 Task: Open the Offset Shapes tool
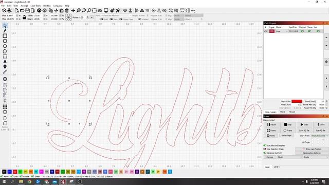click(x=5, y=79)
